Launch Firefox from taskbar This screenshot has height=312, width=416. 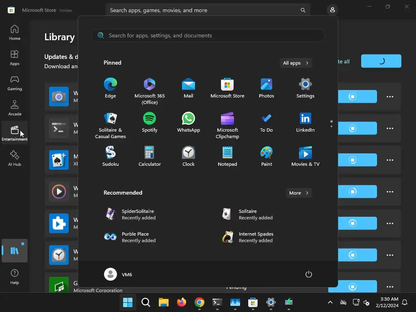point(182,302)
